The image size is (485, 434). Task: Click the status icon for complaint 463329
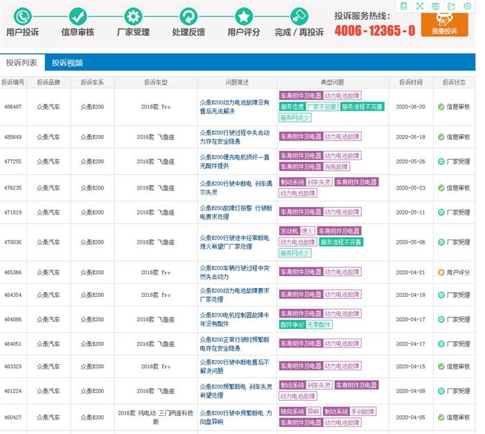pos(441,366)
